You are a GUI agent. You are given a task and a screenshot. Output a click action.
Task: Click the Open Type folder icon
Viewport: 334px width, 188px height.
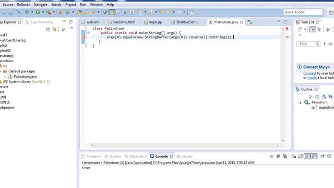pyautogui.click(x=79, y=13)
